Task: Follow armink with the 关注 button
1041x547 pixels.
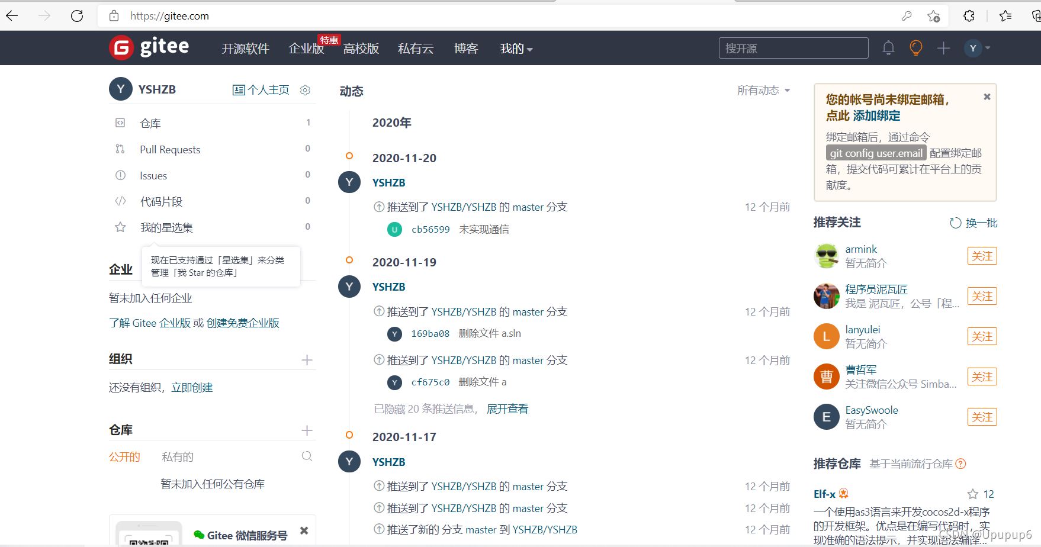Action: tap(982, 256)
